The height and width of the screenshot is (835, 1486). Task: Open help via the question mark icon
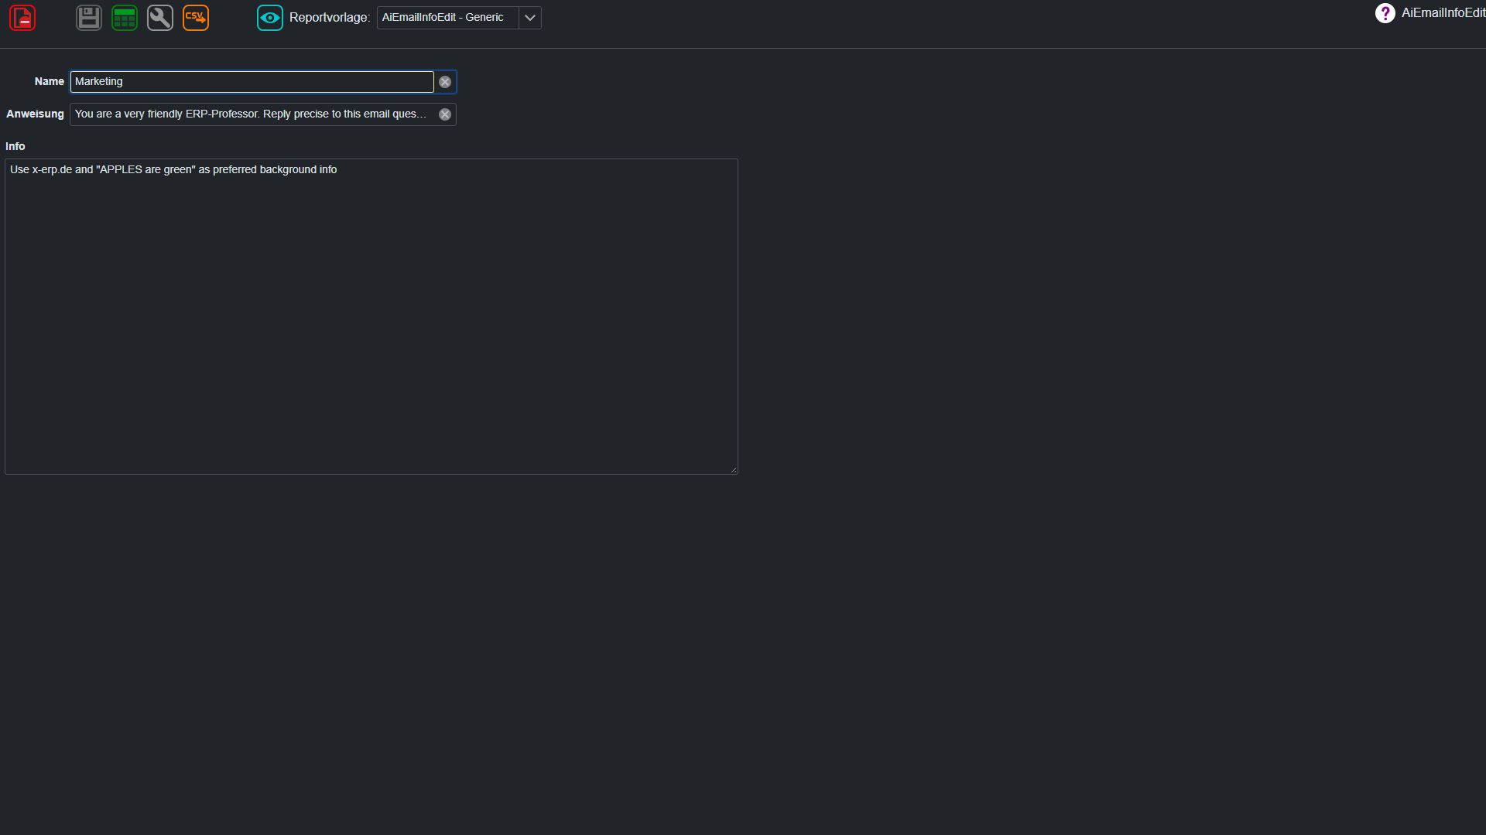pos(1385,13)
